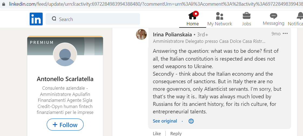Open Antonello Scarlatella's profile avatar
The height and width of the screenshot is (136, 303).
pyautogui.click(x=65, y=55)
